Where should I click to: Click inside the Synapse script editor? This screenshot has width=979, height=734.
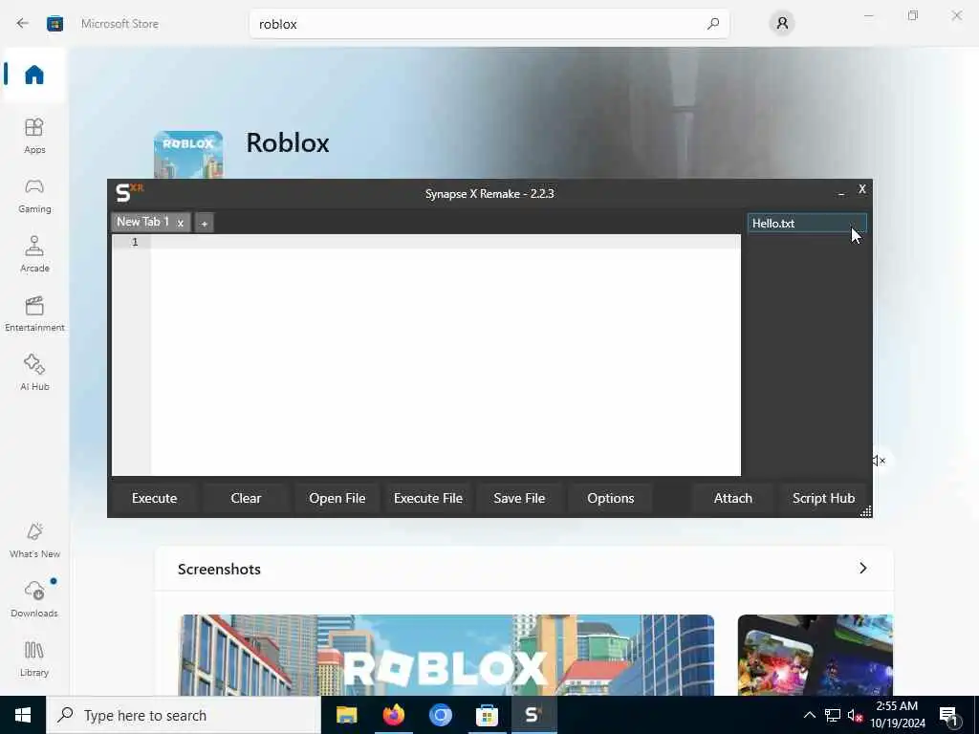446,356
